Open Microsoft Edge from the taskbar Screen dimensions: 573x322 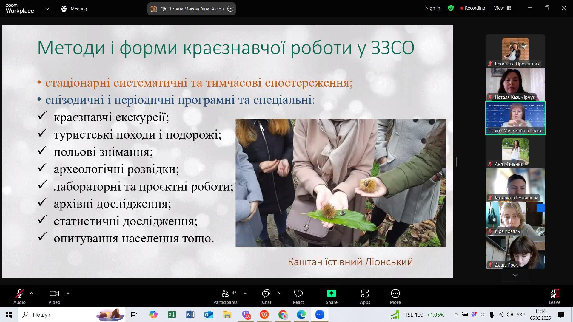(x=301, y=315)
